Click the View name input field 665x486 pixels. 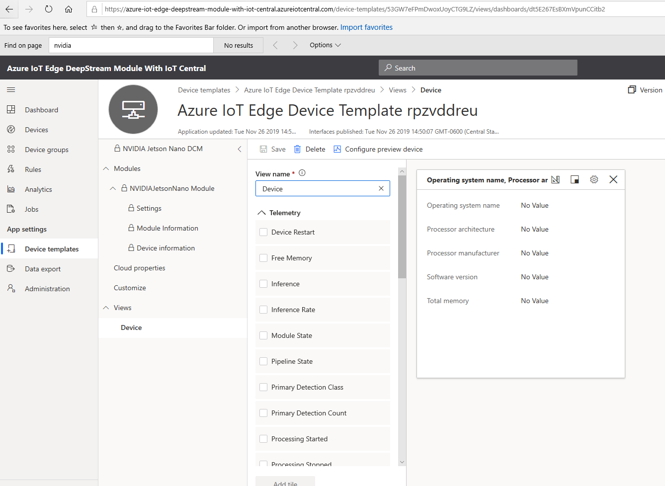click(x=323, y=188)
